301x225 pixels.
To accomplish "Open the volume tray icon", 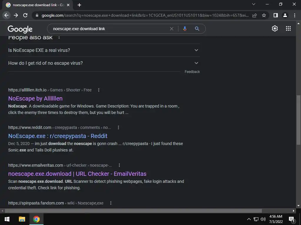I will [263, 219].
